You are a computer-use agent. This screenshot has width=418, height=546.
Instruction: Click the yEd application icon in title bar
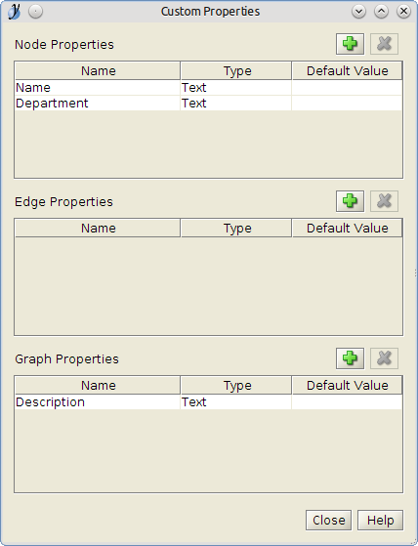pos(14,12)
